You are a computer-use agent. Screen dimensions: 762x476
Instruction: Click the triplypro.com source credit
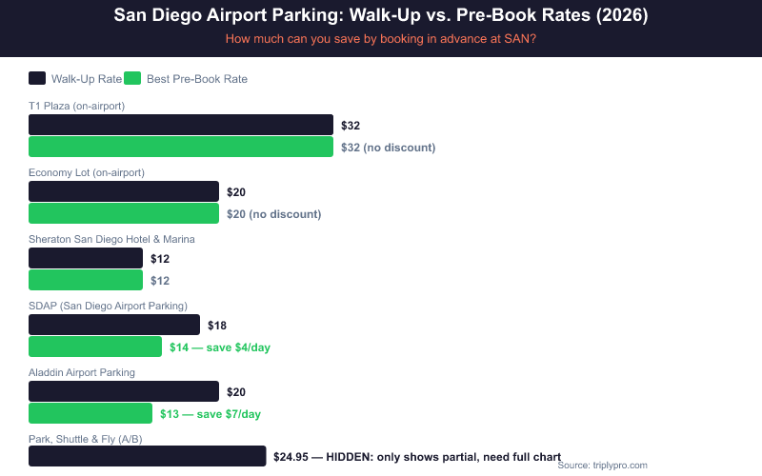[602, 466]
